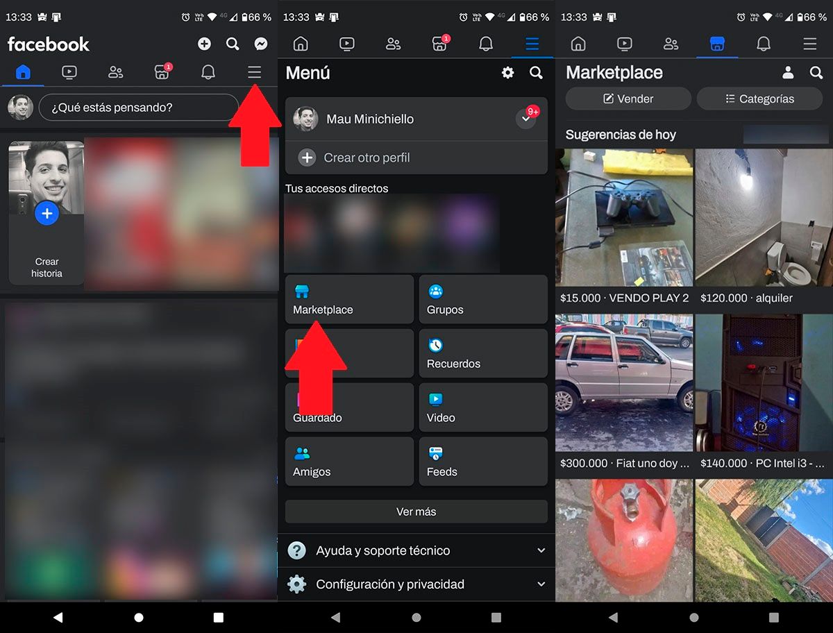833x633 pixels.
Task: Tap Video icon on the Marketplace screen
Action: (x=625, y=44)
